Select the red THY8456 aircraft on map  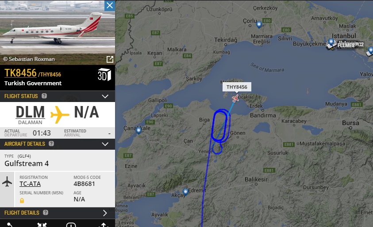[235, 98]
